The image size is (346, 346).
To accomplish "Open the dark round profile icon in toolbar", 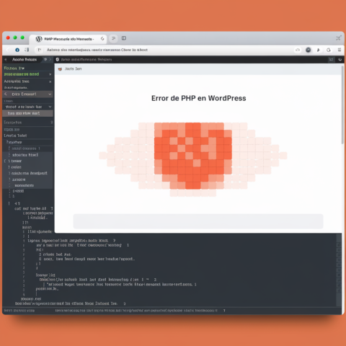I will pyautogui.click(x=309, y=50).
